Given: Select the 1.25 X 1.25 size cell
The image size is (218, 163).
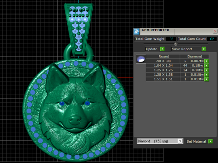Looking at the screenshot, I should [163, 70].
